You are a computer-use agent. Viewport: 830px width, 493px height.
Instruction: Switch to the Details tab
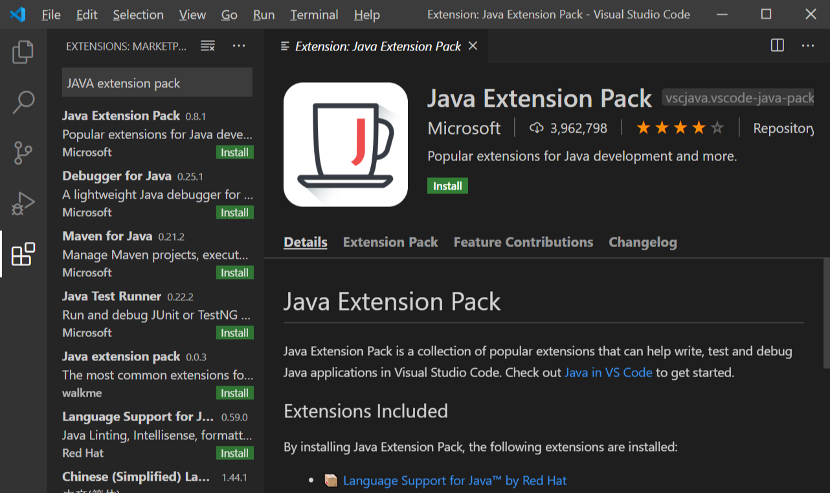306,243
